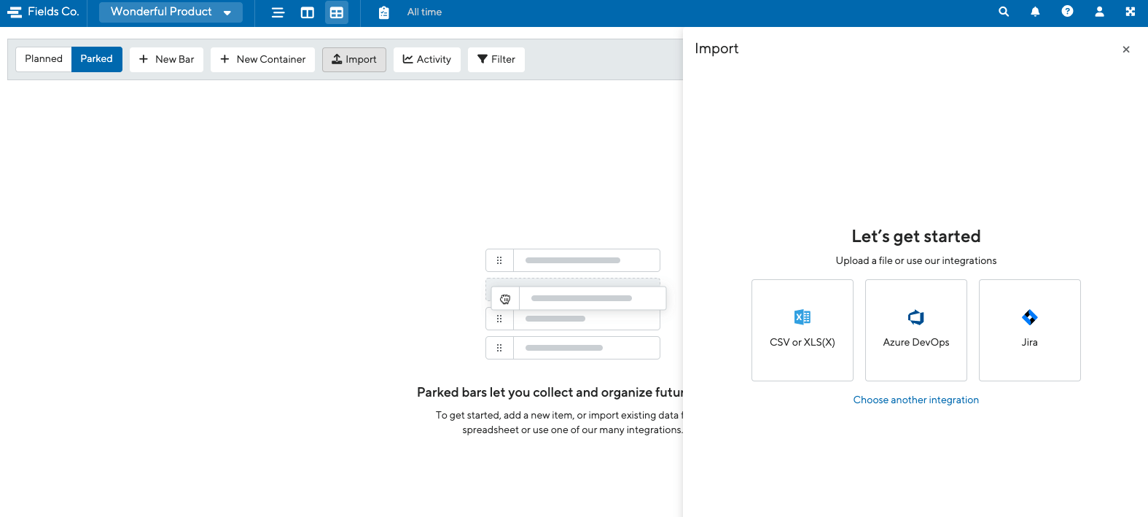Switch to list view icon
Screen dimensions: 1148x517
pyautogui.click(x=278, y=12)
